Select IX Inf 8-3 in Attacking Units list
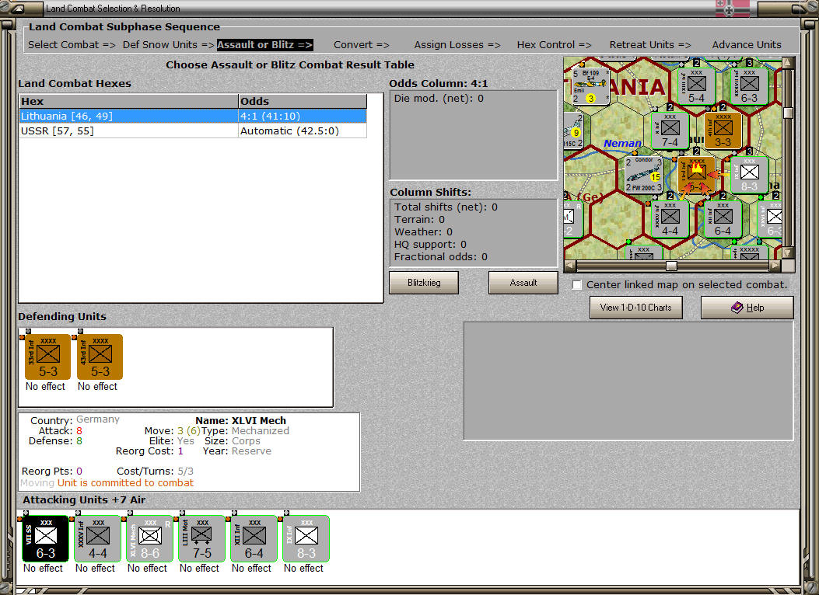The image size is (819, 595). tap(306, 538)
